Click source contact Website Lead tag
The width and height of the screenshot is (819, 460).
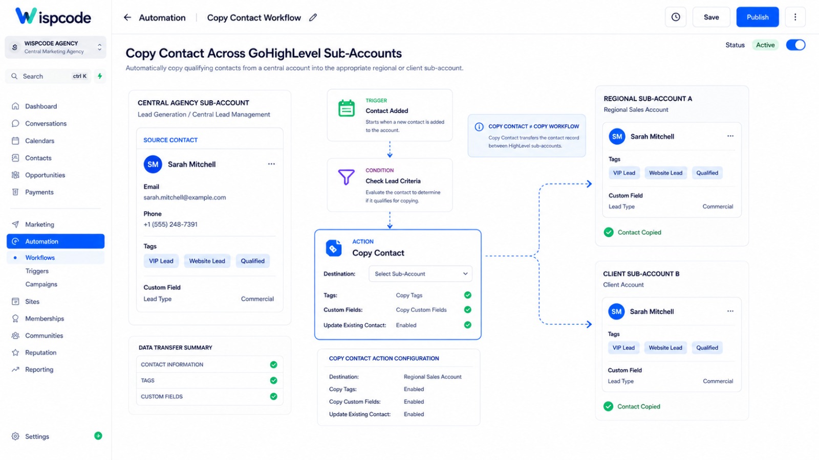(207, 261)
